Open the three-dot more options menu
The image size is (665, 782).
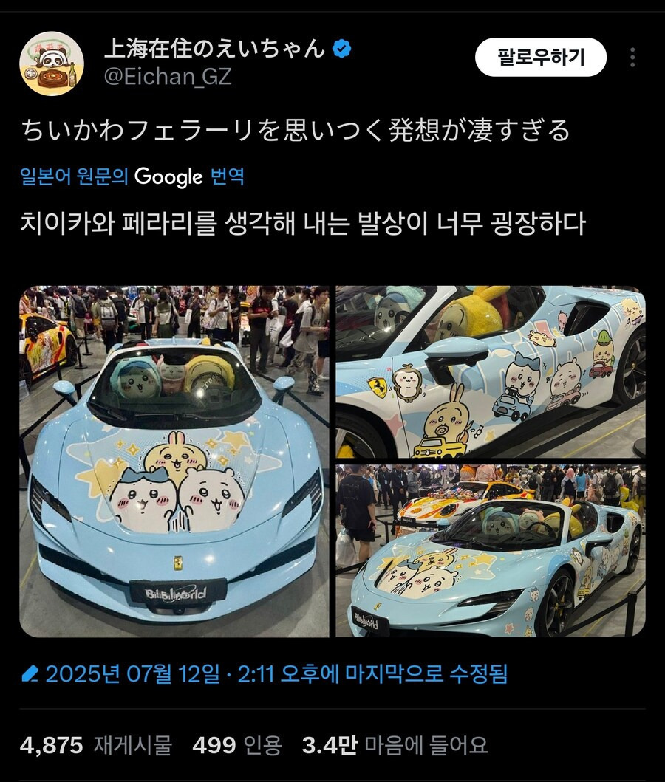pyautogui.click(x=632, y=58)
